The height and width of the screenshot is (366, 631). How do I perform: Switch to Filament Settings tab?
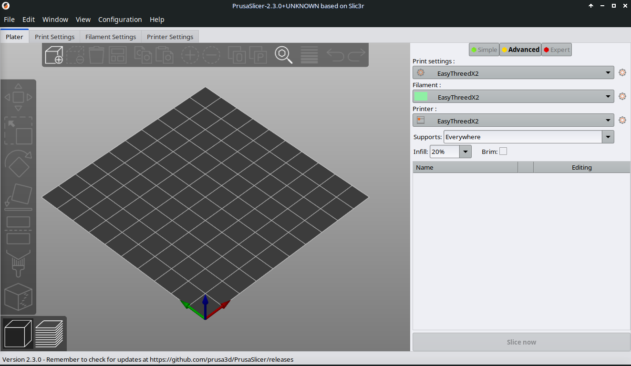point(111,37)
